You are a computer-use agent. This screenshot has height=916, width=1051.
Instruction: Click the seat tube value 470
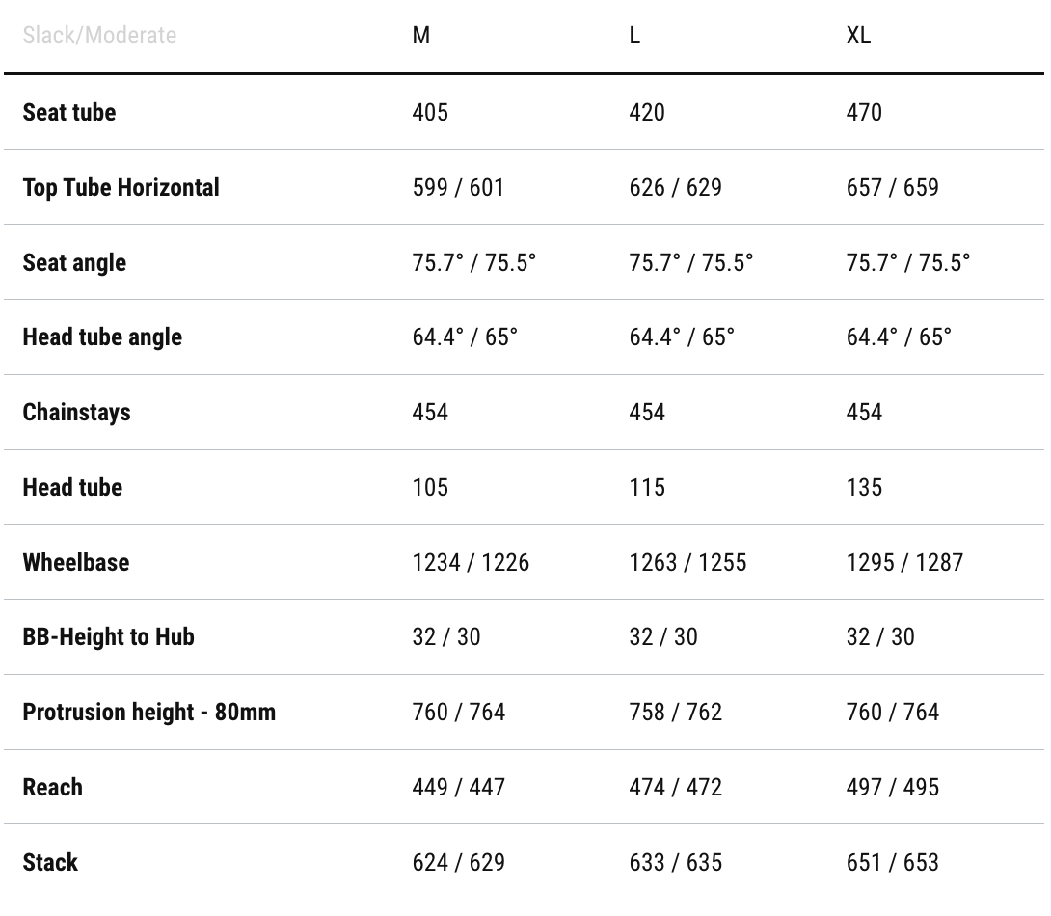click(x=864, y=112)
